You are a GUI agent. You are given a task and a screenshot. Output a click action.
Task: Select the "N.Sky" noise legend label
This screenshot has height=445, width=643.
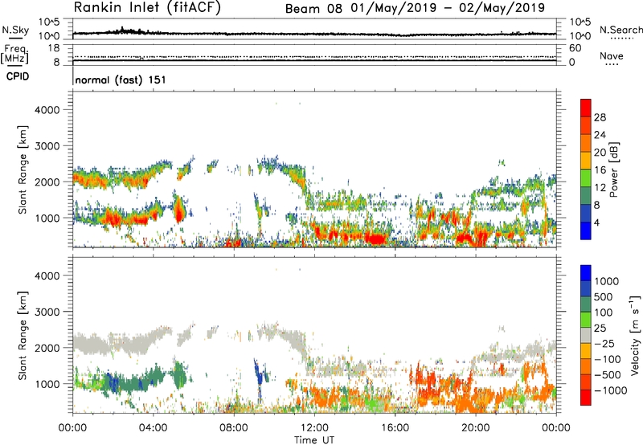15,30
